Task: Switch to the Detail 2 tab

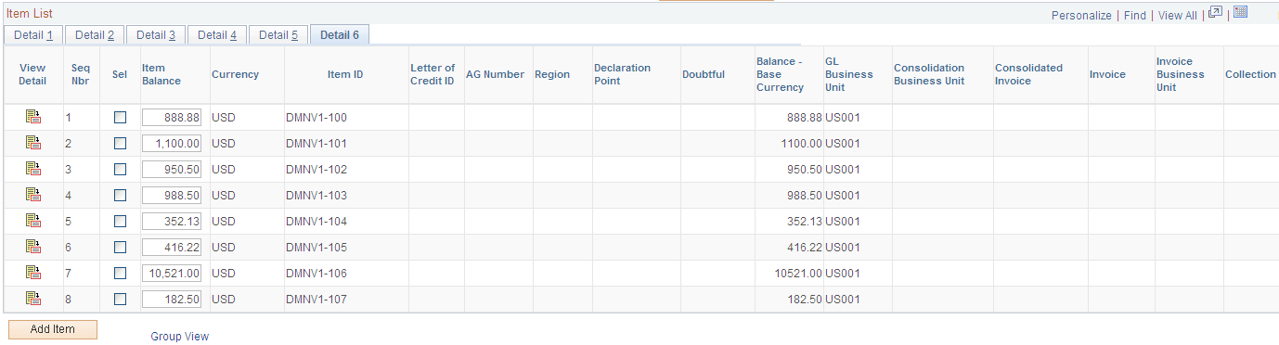Action: click(95, 35)
